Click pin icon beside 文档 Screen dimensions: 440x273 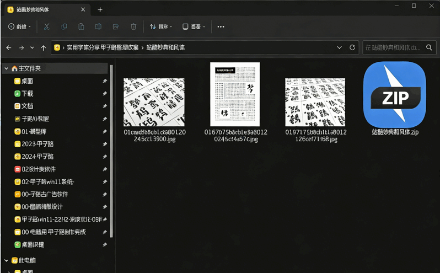click(105, 106)
